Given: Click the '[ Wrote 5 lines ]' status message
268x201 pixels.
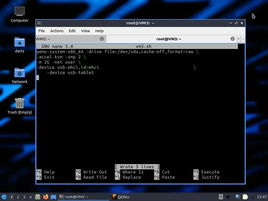Looking at the screenshot, I should point(137,167).
